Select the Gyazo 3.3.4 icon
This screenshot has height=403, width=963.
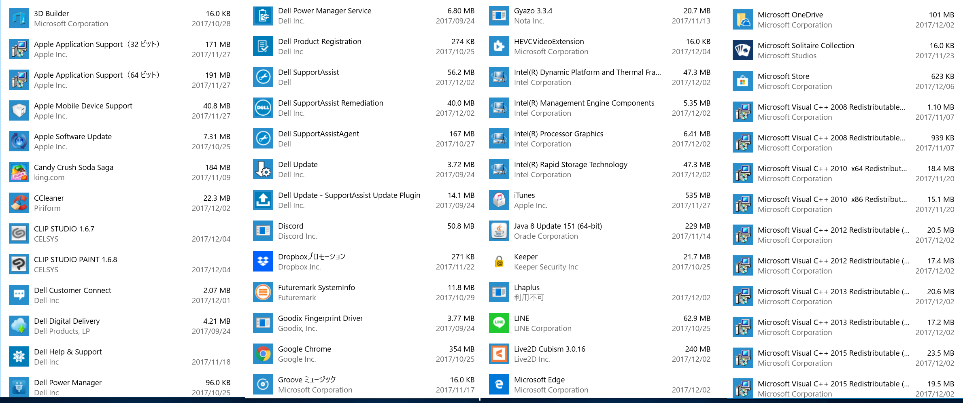coord(499,15)
